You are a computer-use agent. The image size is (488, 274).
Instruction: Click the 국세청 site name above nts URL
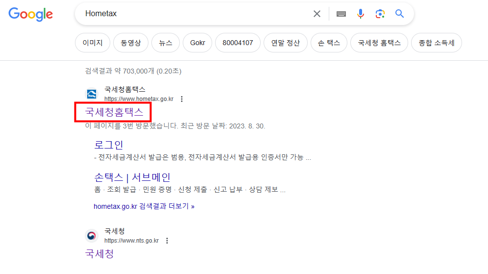click(115, 231)
